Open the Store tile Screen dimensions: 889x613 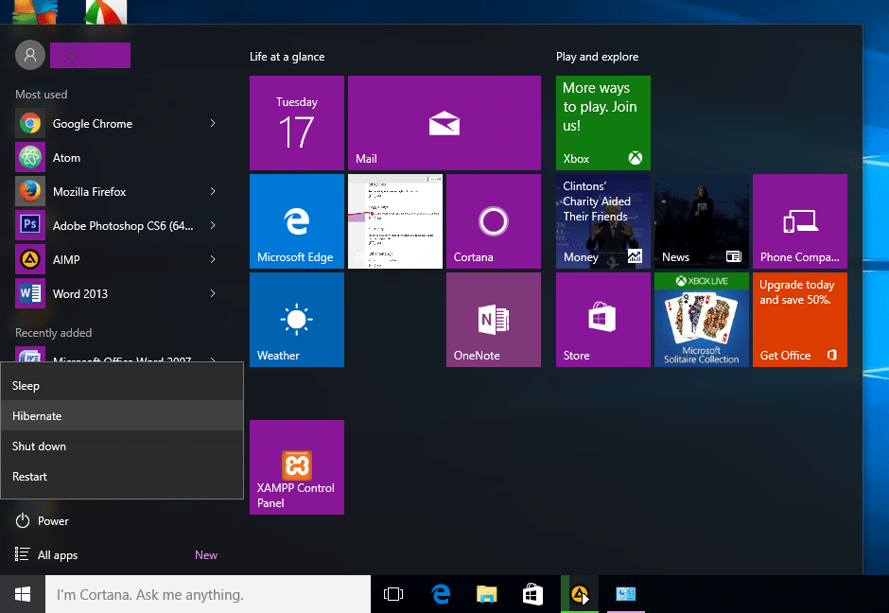click(603, 320)
